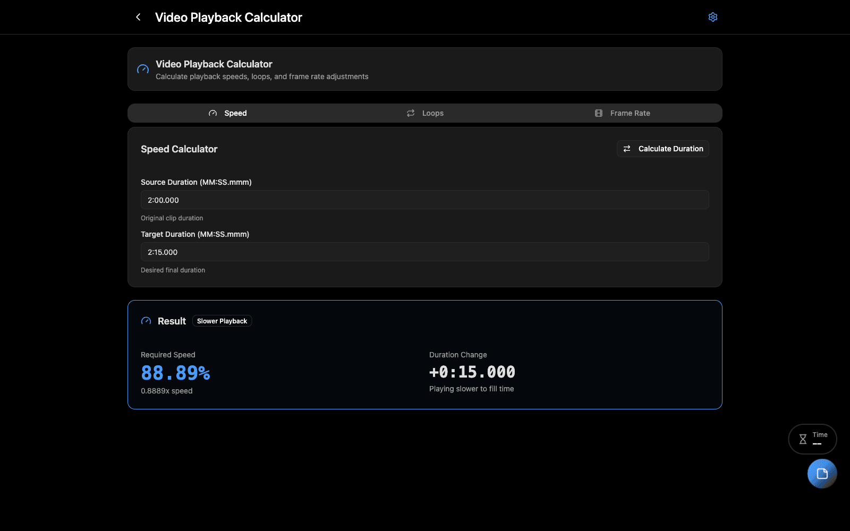Click 'Playing slower to fill time' text
Image resolution: width=850 pixels, height=531 pixels.
coord(472,389)
